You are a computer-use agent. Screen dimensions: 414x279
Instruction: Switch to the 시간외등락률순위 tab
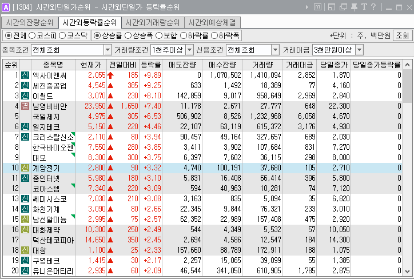90,23
